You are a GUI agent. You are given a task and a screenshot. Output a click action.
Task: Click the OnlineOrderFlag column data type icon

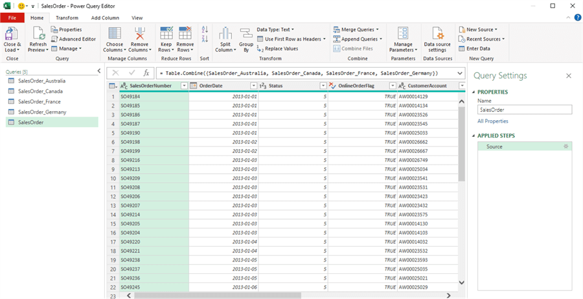[333, 86]
